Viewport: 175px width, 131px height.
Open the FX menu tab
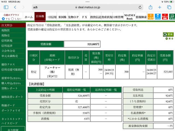tap(84, 17)
